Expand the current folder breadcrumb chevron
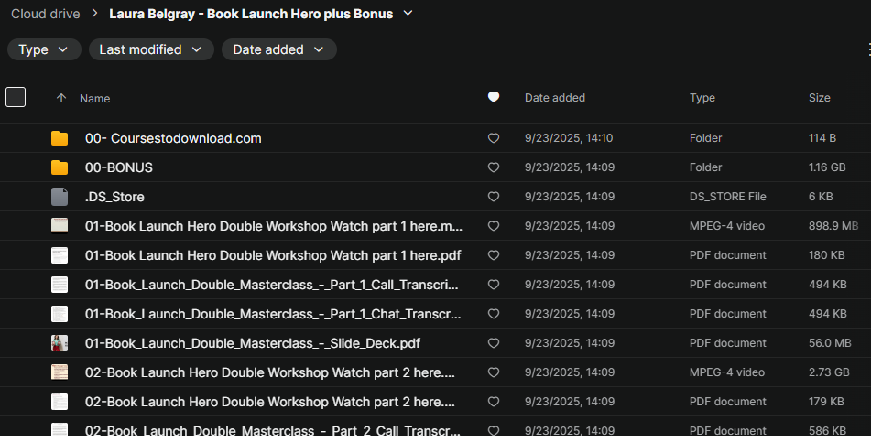The height and width of the screenshot is (442, 871). 408,13
